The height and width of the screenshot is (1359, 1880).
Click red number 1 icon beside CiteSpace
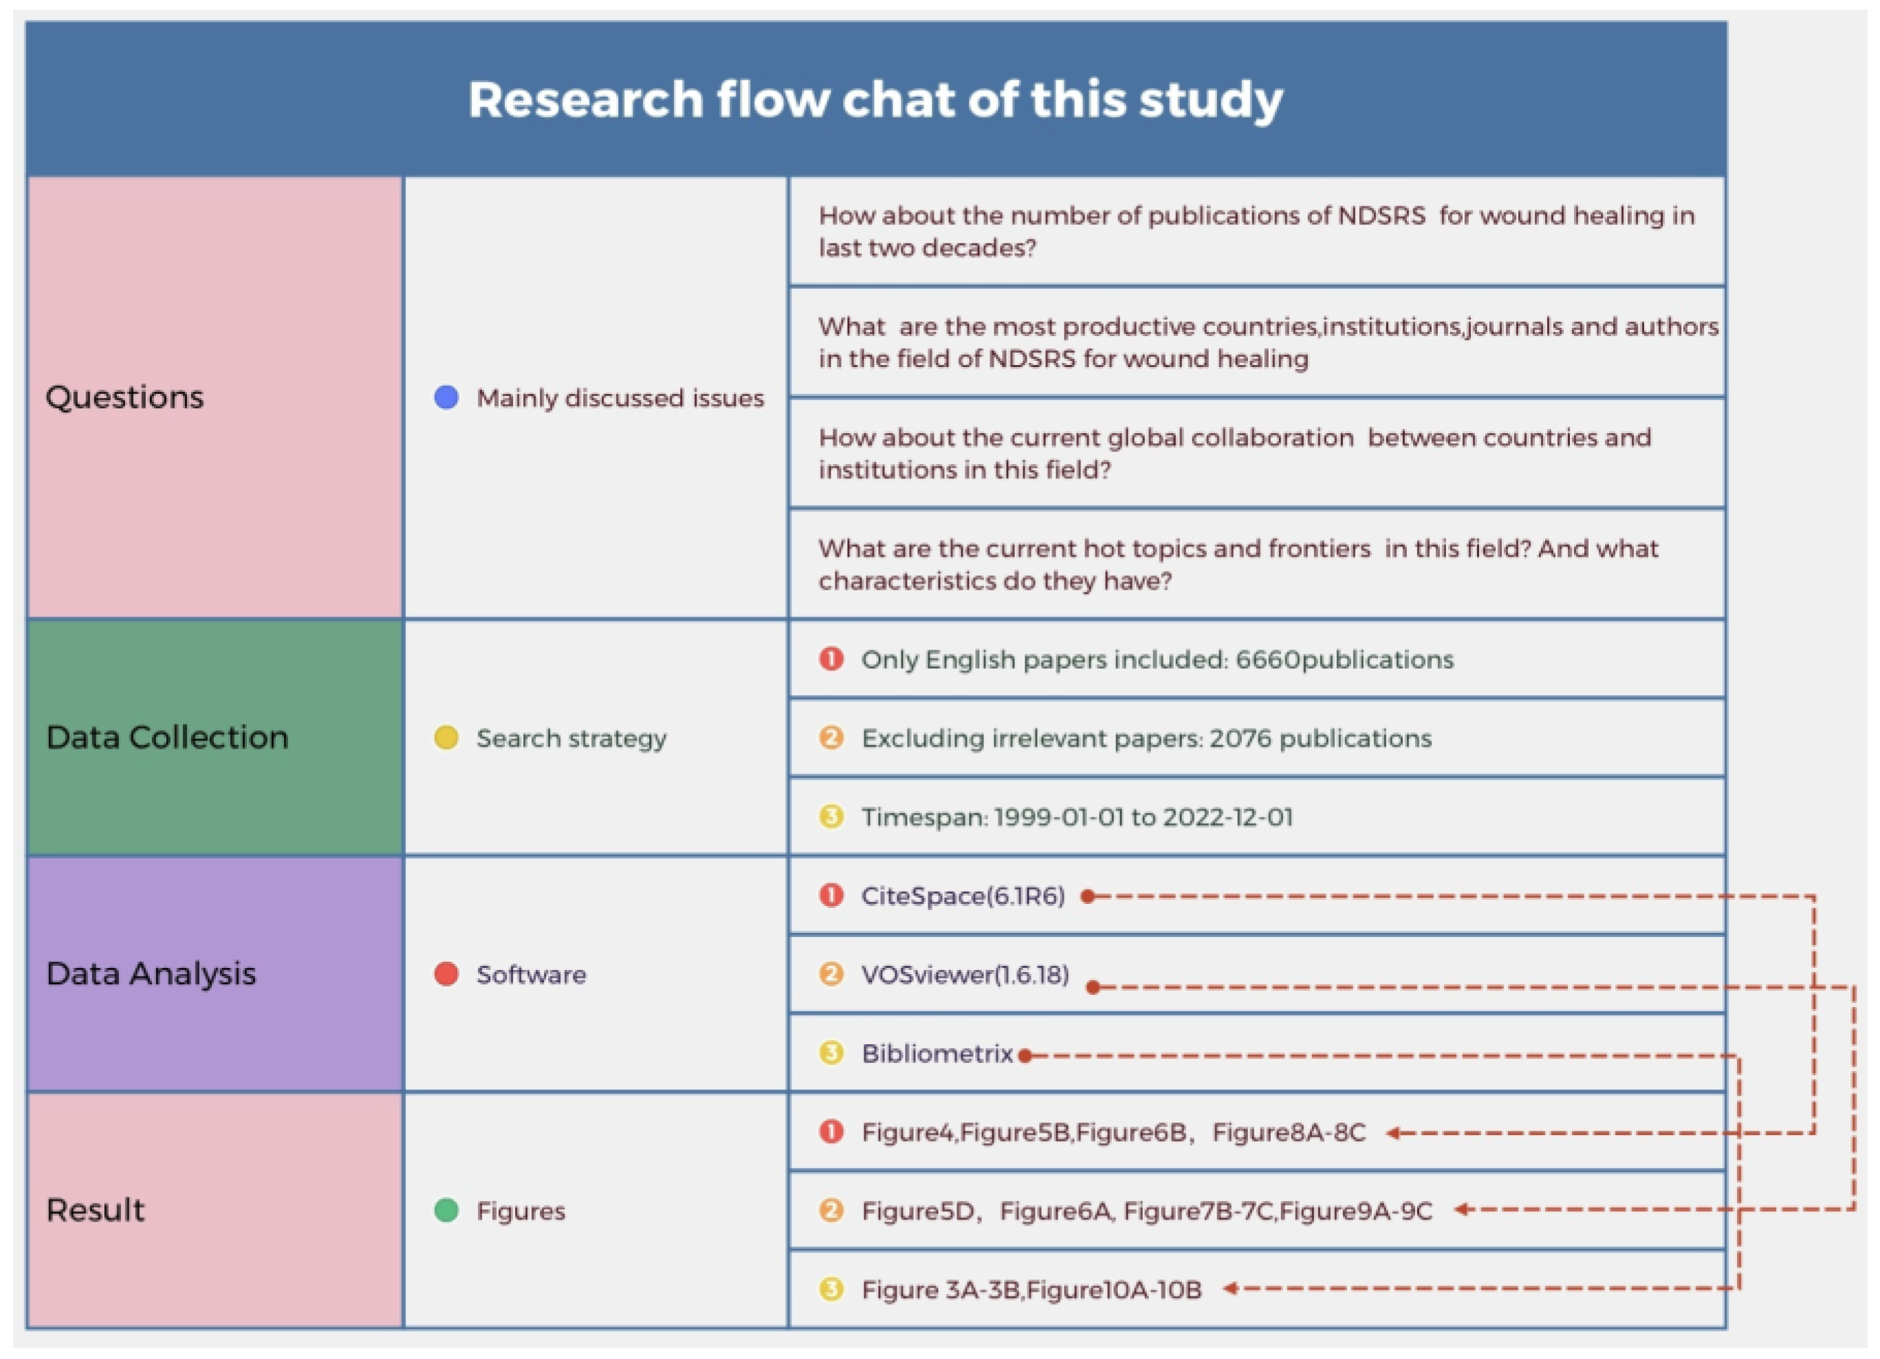[831, 896]
